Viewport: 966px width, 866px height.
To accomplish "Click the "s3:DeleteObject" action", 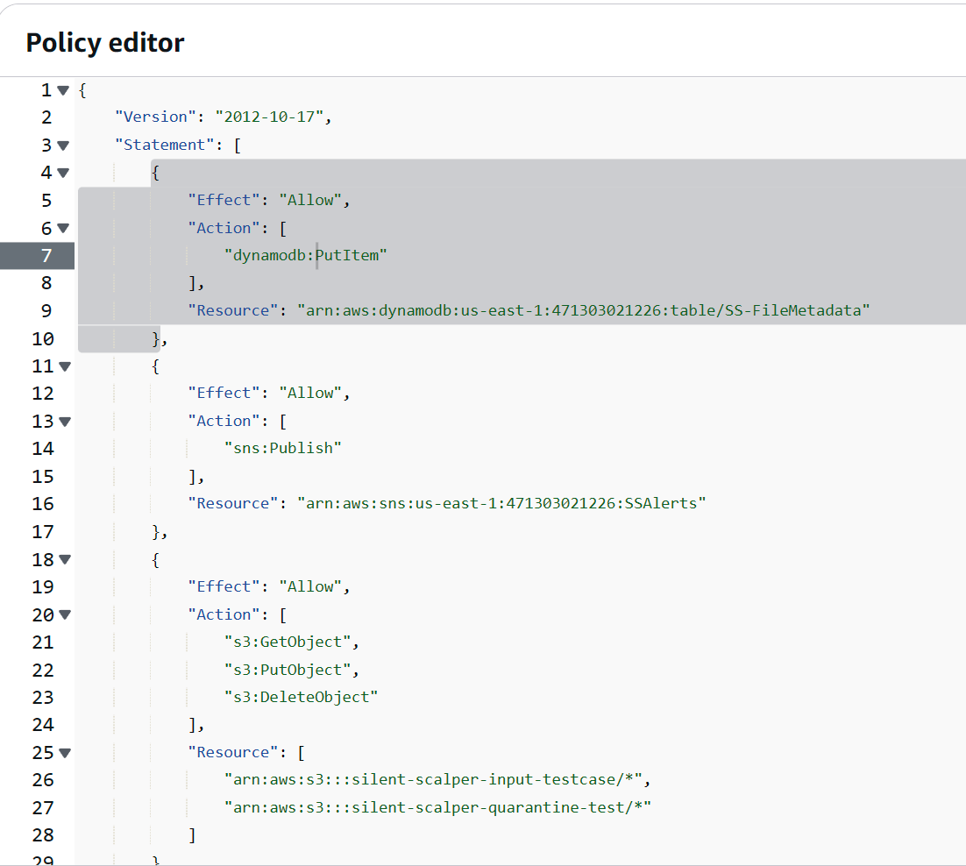I will (301, 697).
